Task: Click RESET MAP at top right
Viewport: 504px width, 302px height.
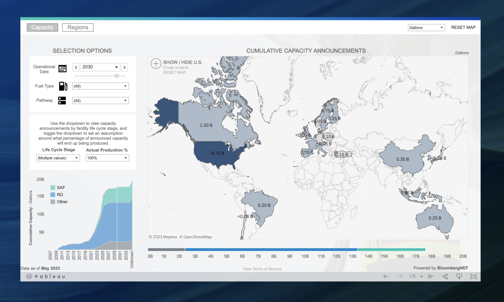Action: click(x=463, y=27)
